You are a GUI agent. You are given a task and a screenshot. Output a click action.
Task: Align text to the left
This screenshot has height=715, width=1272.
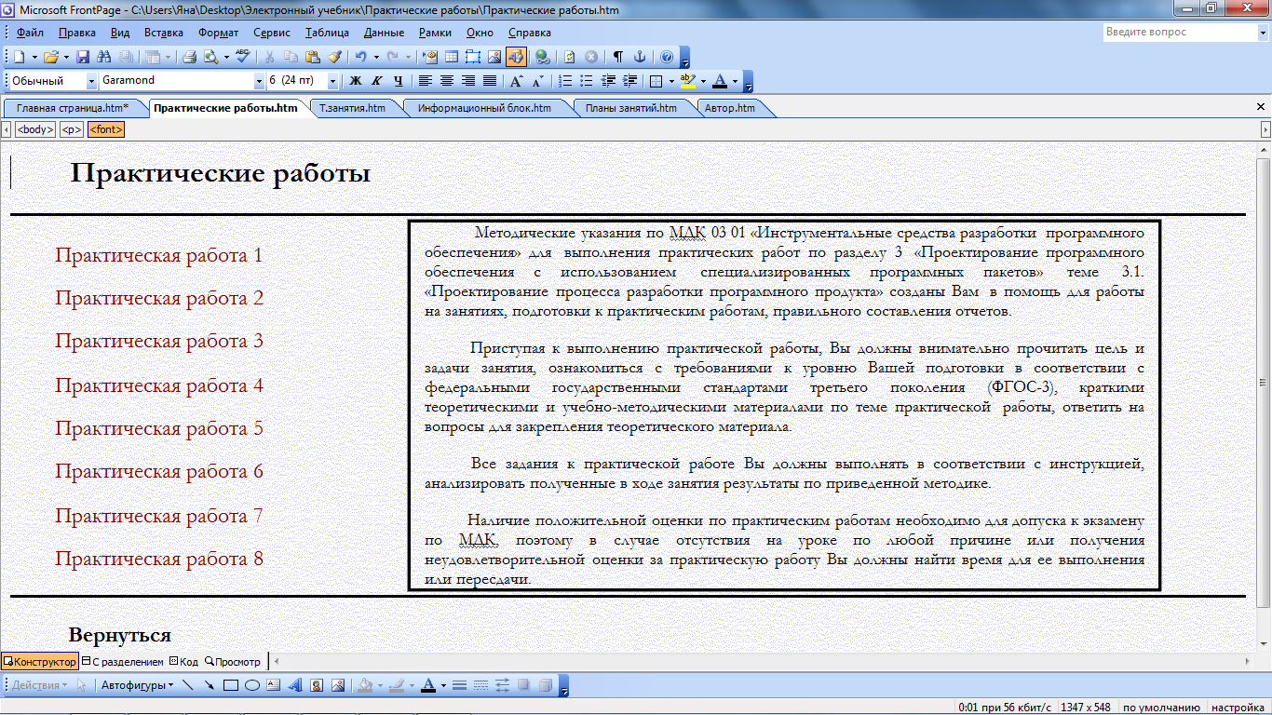pos(426,81)
